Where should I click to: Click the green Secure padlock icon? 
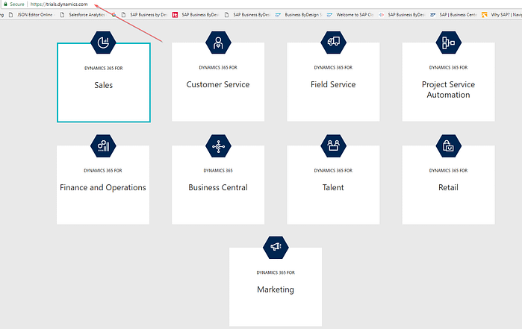click(x=5, y=4)
